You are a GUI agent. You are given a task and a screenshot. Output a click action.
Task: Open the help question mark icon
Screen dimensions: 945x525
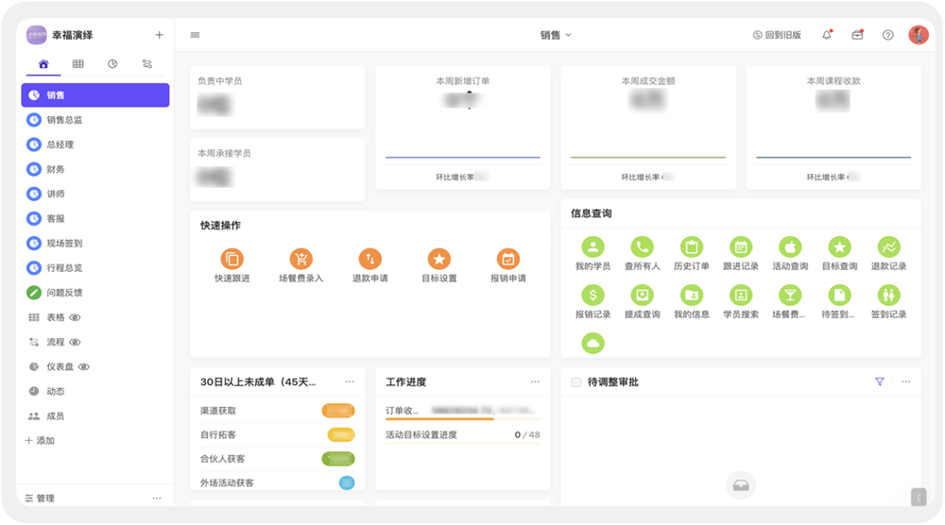click(887, 35)
